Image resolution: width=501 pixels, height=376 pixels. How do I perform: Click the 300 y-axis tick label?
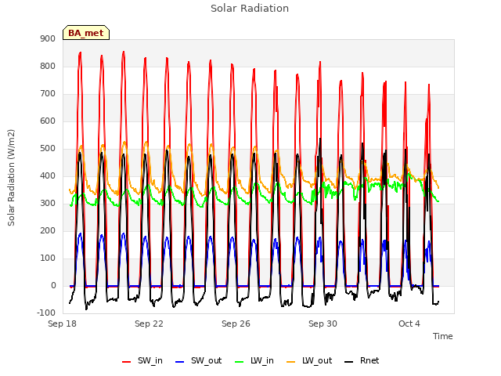click(48, 204)
